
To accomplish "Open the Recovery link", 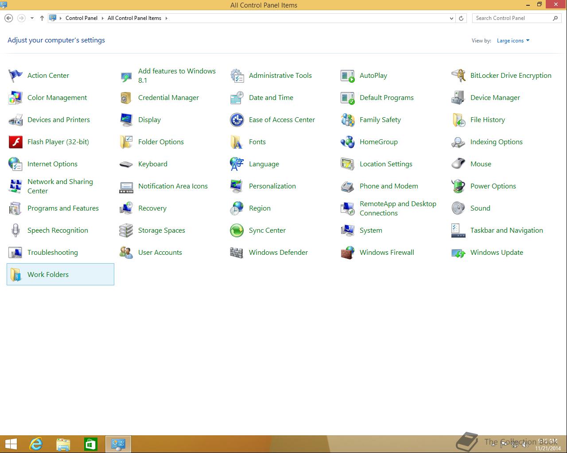I will 152,208.
